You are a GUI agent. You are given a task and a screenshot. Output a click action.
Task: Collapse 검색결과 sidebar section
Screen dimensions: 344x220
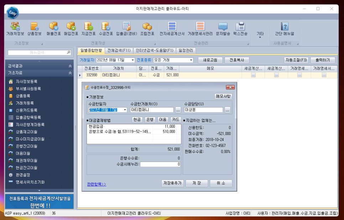70,66
